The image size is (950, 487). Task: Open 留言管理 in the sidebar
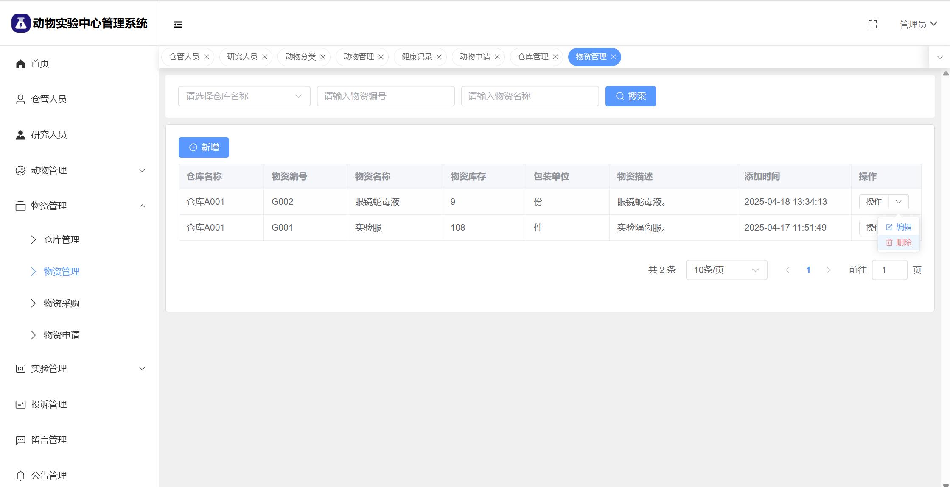point(49,440)
